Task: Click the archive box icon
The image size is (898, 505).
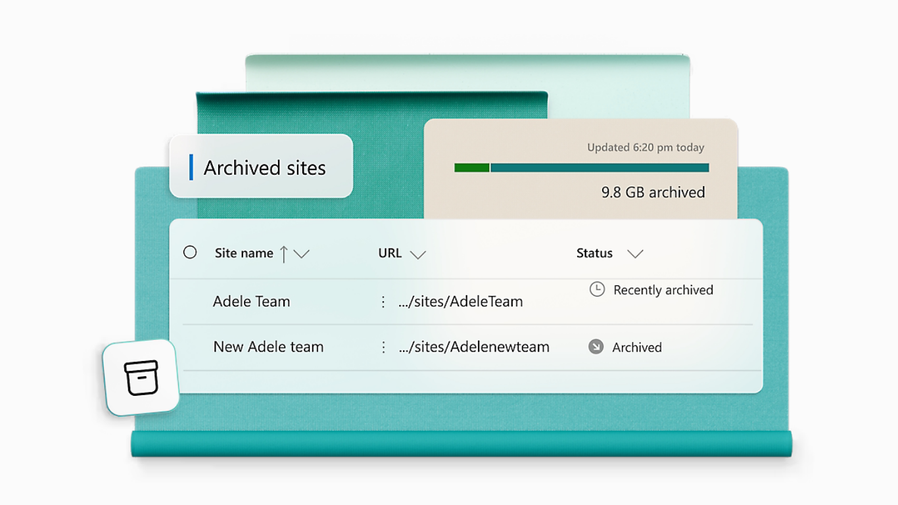Action: click(x=141, y=378)
